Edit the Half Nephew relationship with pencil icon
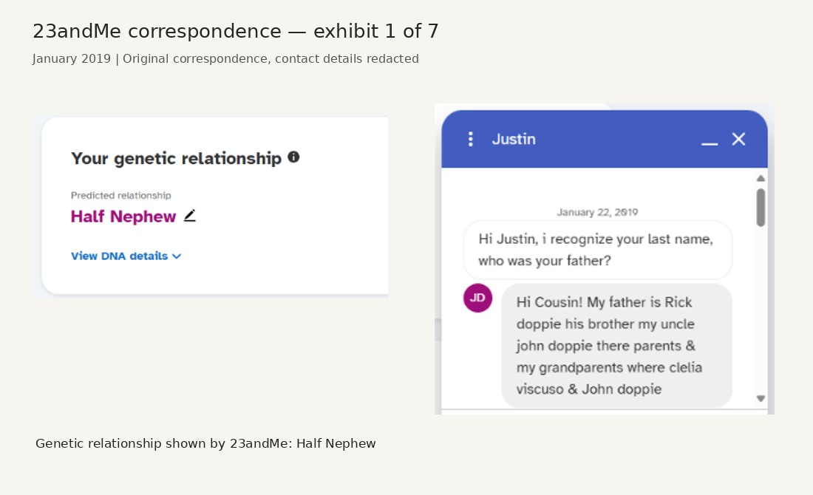 [x=190, y=216]
